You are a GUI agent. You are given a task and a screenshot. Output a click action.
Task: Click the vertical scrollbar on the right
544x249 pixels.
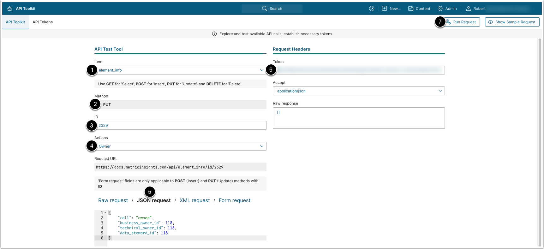click(539, 142)
